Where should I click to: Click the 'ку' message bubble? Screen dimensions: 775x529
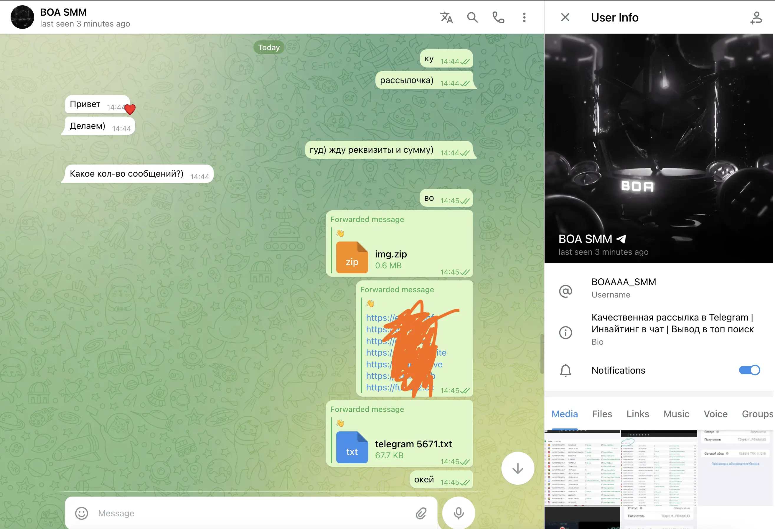(446, 58)
